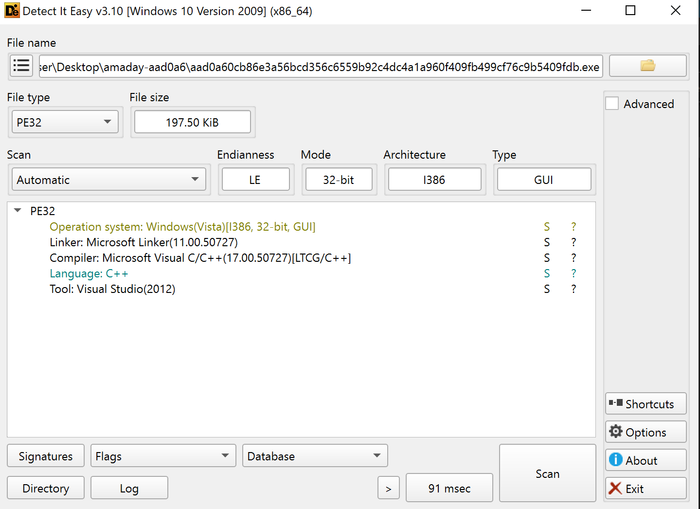Image resolution: width=700 pixels, height=509 pixels.
Task: Open Options with the gear icon
Action: (x=616, y=432)
